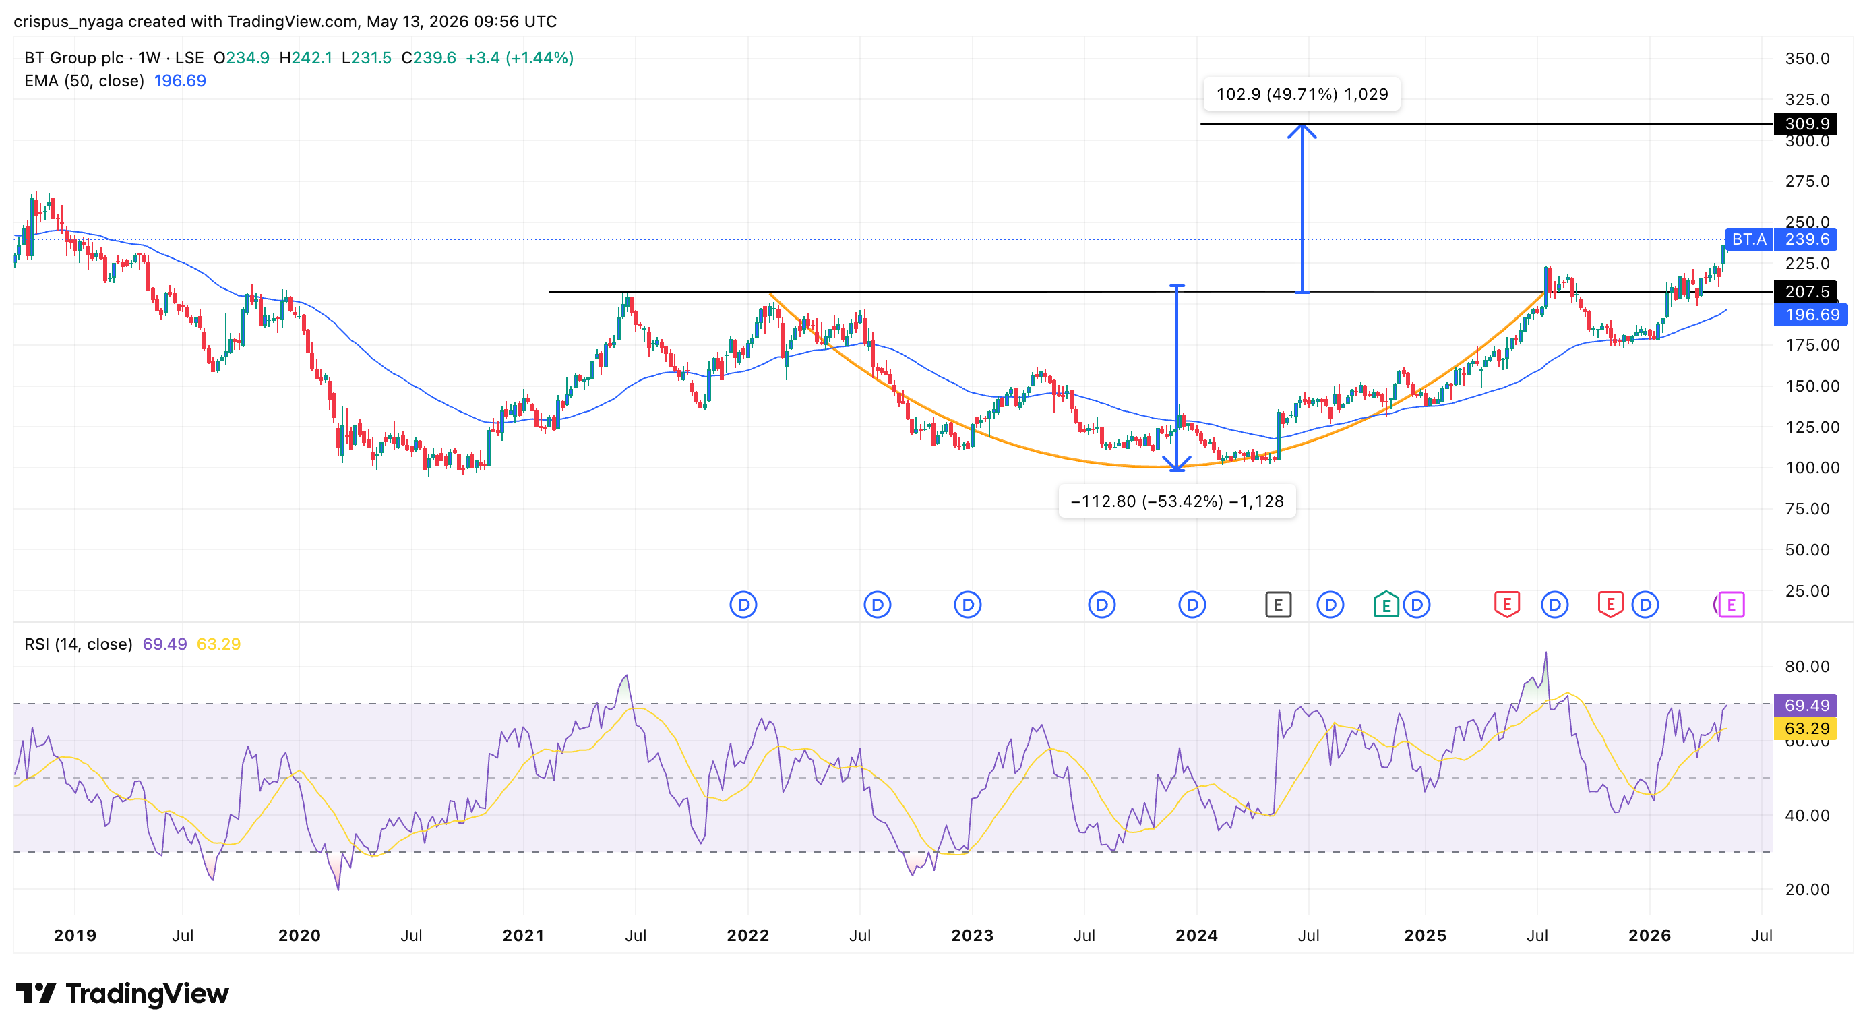
Task: Open the first red earnings E marker, before Jul 2025
Action: pyautogui.click(x=1507, y=605)
